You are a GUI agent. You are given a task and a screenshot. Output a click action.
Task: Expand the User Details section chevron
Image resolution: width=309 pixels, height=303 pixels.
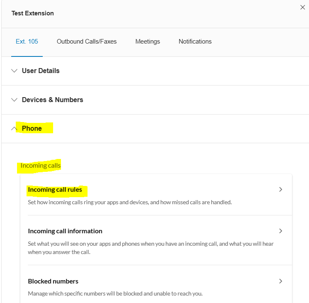[x=14, y=71]
